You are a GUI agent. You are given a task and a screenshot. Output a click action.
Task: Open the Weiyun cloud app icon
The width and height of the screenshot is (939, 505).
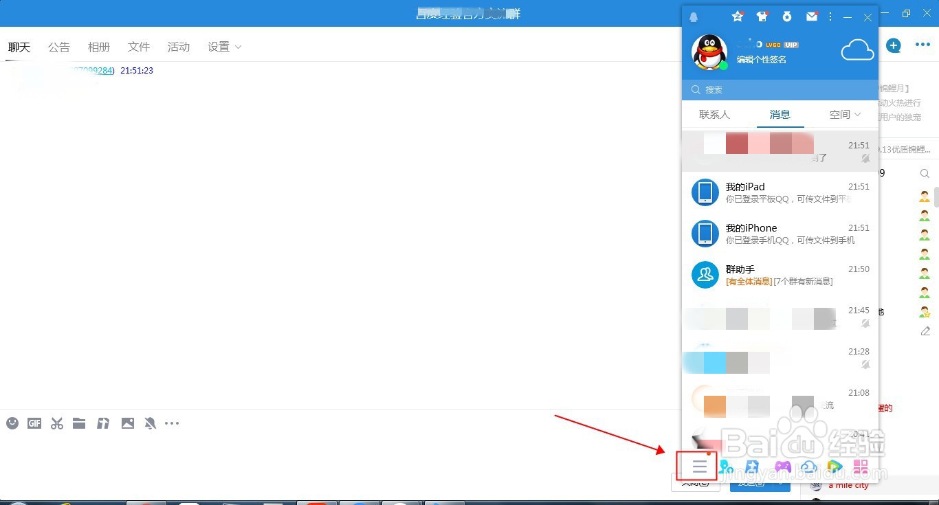click(809, 468)
